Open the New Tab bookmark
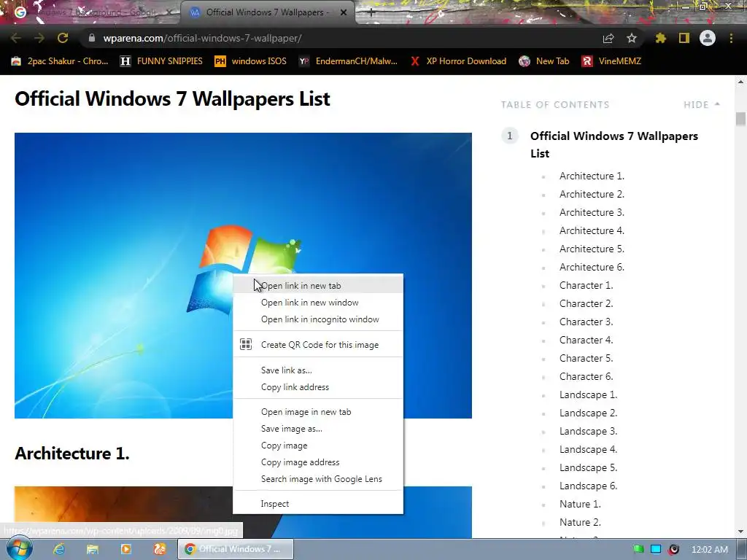 pos(544,61)
